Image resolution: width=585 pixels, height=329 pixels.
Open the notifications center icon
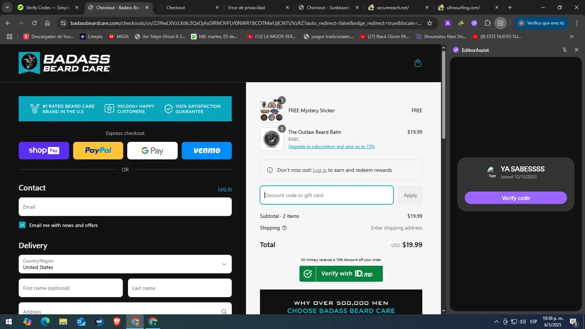[x=574, y=322]
